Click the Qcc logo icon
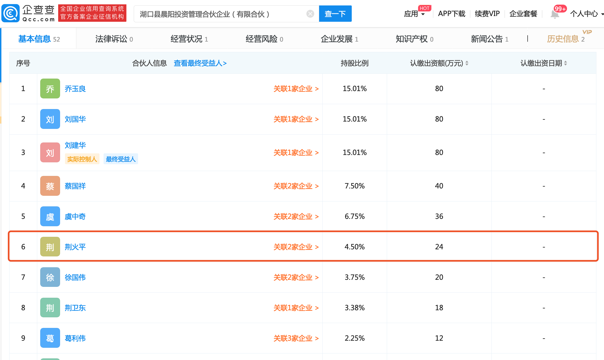This screenshot has width=604, height=360. click(x=10, y=13)
